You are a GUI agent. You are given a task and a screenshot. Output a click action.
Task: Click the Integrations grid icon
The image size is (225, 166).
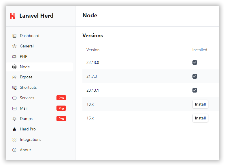click(14, 140)
